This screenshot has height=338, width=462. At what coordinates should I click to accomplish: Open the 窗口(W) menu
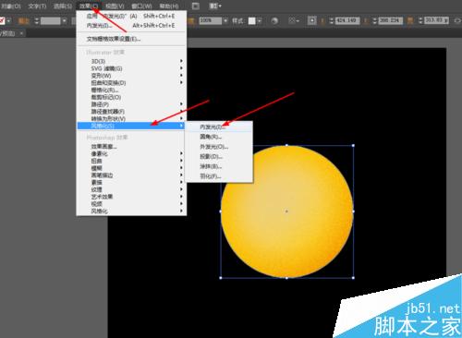[x=141, y=6]
